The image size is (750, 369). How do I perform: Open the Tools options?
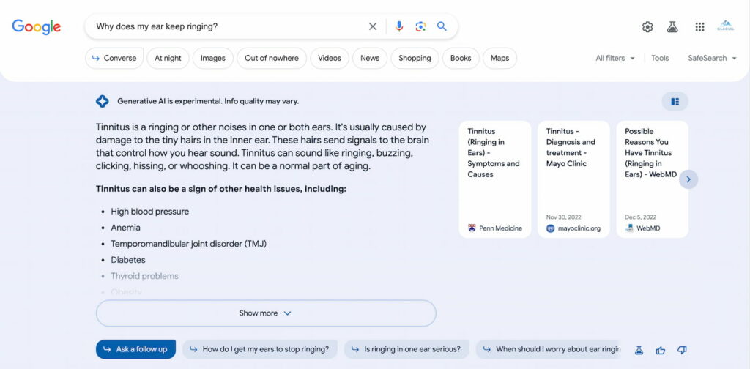[660, 59]
